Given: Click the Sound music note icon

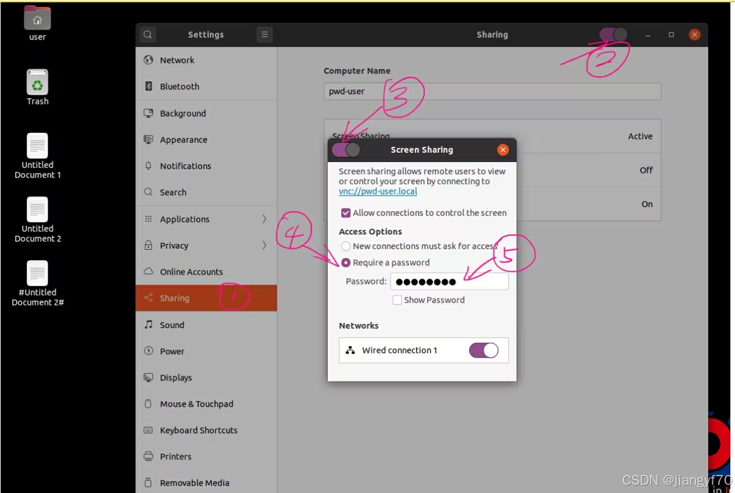Looking at the screenshot, I should coord(148,325).
